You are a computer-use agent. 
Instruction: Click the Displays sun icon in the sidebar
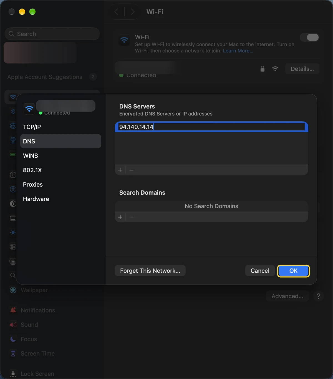[x=13, y=232]
